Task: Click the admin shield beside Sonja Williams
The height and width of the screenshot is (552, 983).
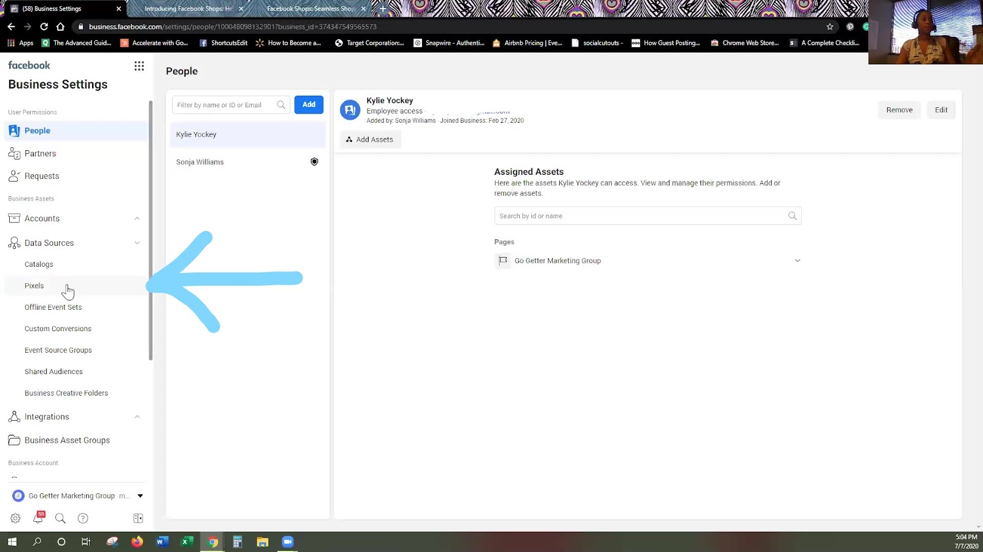Action: [314, 162]
